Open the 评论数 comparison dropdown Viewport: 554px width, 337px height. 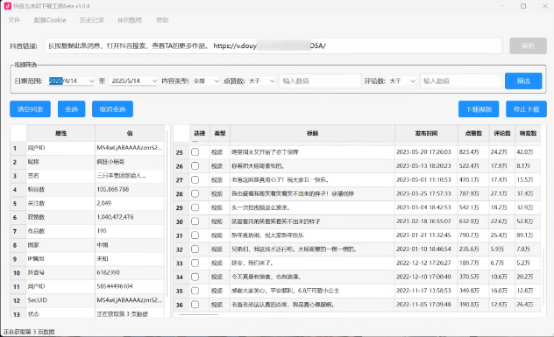(402, 81)
